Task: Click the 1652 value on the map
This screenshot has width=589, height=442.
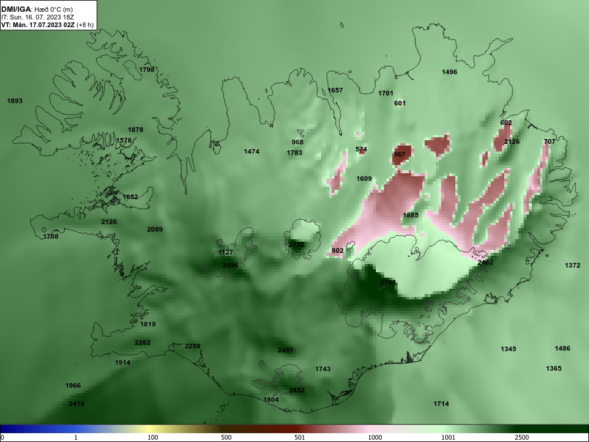Action: coord(130,197)
